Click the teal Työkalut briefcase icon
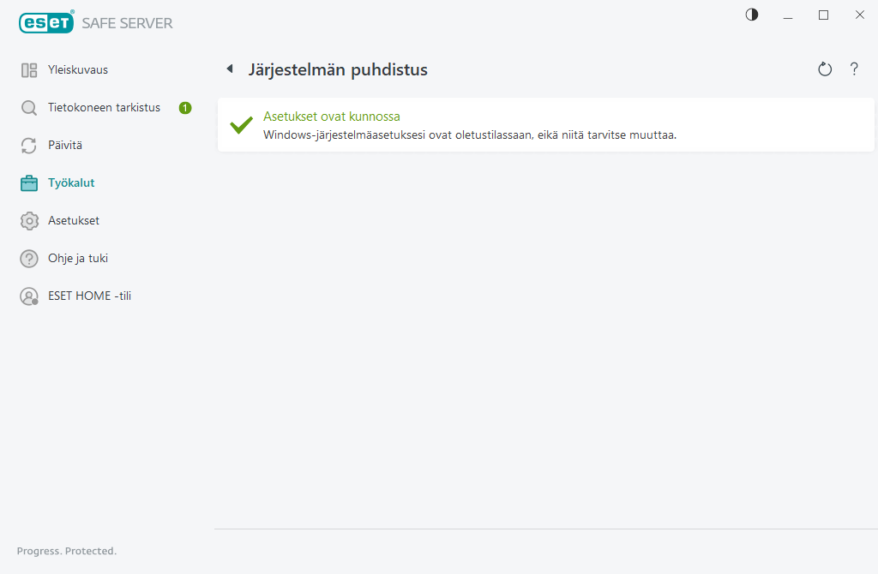Viewport: 878px width, 574px height. [x=28, y=182]
